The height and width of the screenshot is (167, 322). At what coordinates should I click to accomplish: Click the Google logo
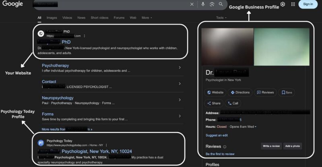(12, 4)
